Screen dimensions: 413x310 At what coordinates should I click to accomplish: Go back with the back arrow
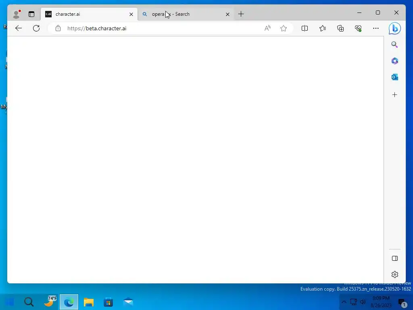pos(19,28)
